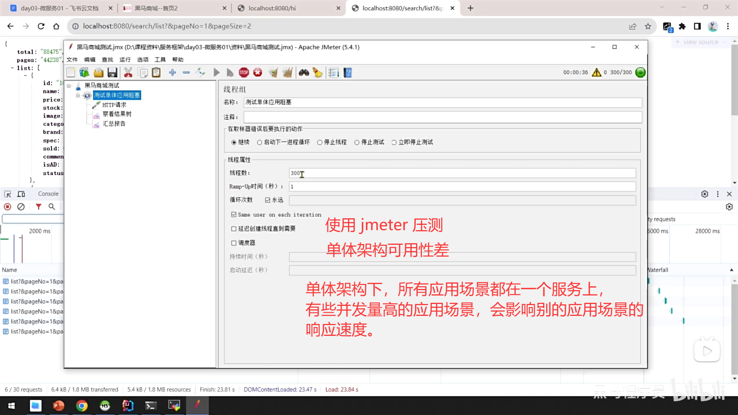Click the Stop test icon in JMeter toolbar
The image size is (738, 415).
(244, 72)
